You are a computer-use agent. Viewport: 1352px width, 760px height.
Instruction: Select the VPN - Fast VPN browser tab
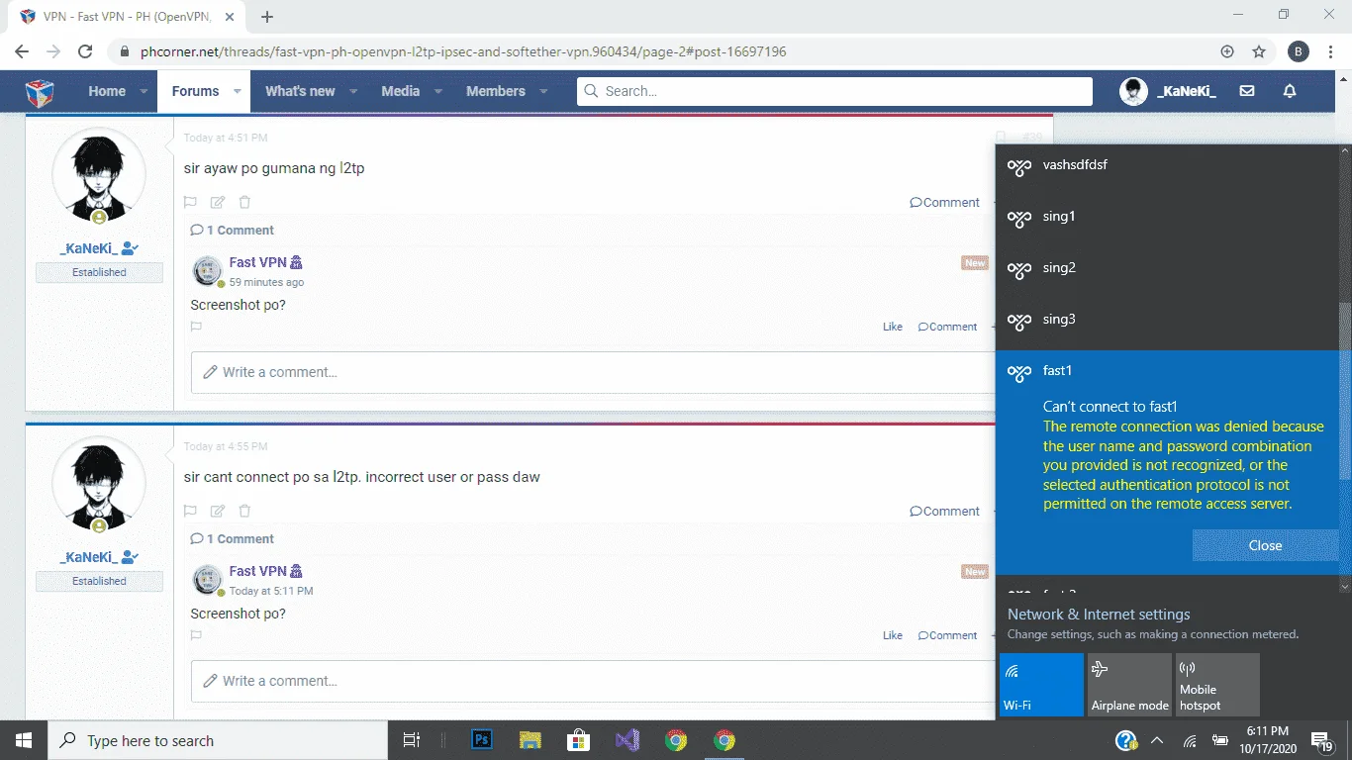[129, 17]
